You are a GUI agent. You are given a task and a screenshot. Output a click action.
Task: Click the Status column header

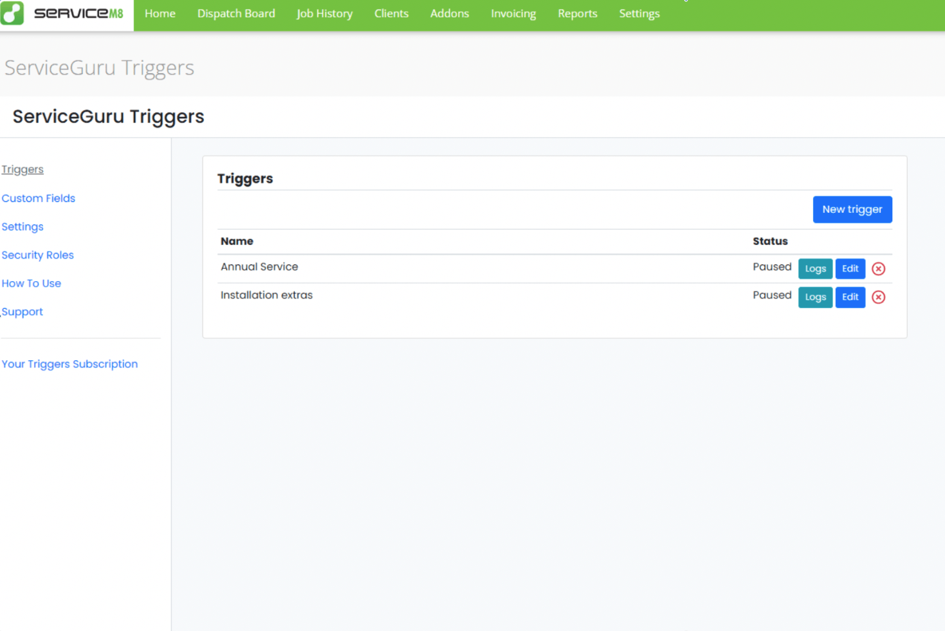(770, 241)
